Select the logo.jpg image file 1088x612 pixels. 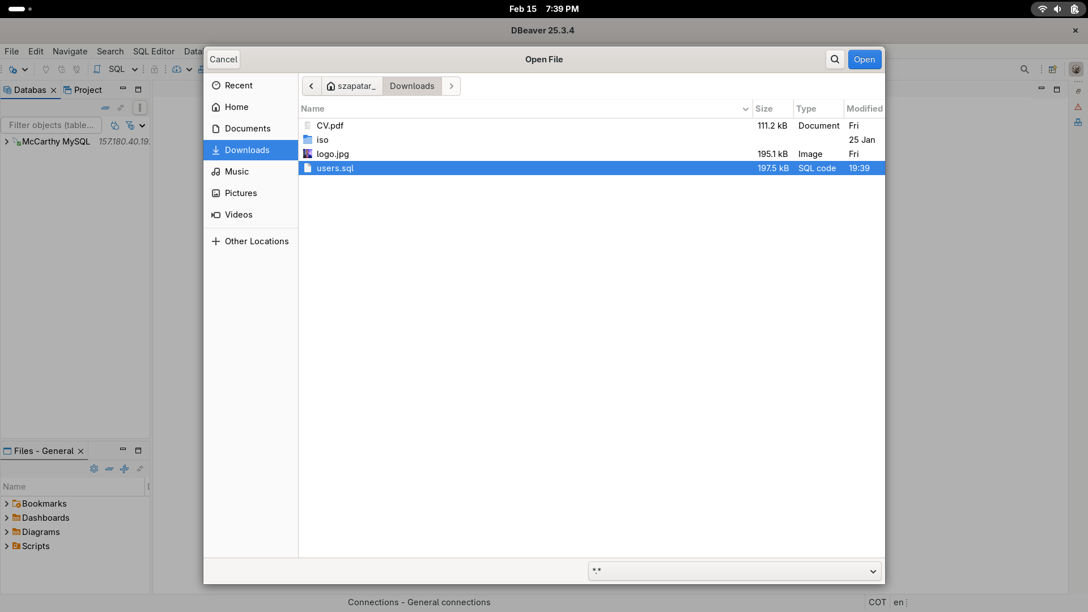pyautogui.click(x=333, y=154)
